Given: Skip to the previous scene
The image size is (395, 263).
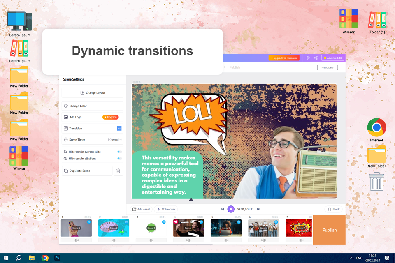Looking at the screenshot, I should [x=223, y=209].
